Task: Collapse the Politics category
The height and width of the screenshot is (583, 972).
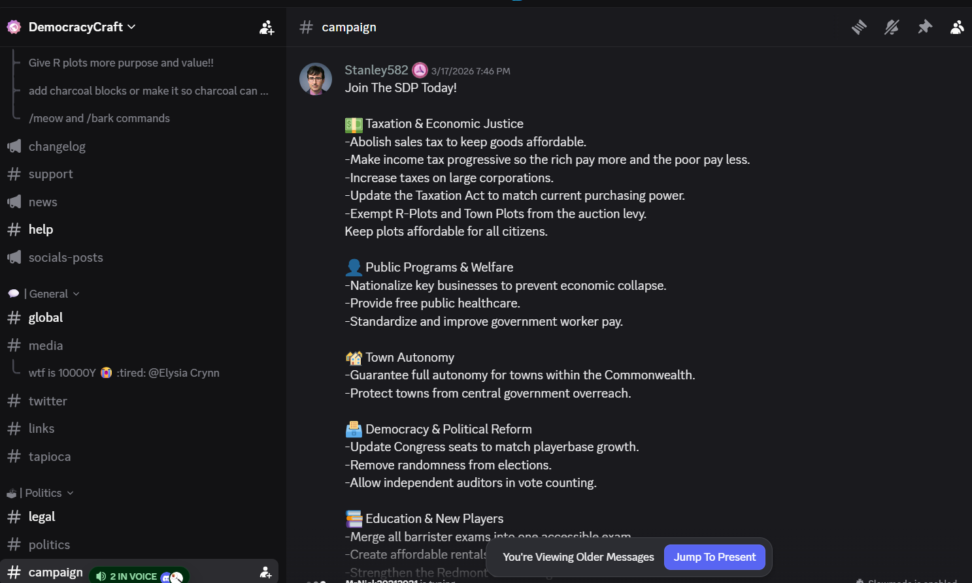Action: [42, 492]
